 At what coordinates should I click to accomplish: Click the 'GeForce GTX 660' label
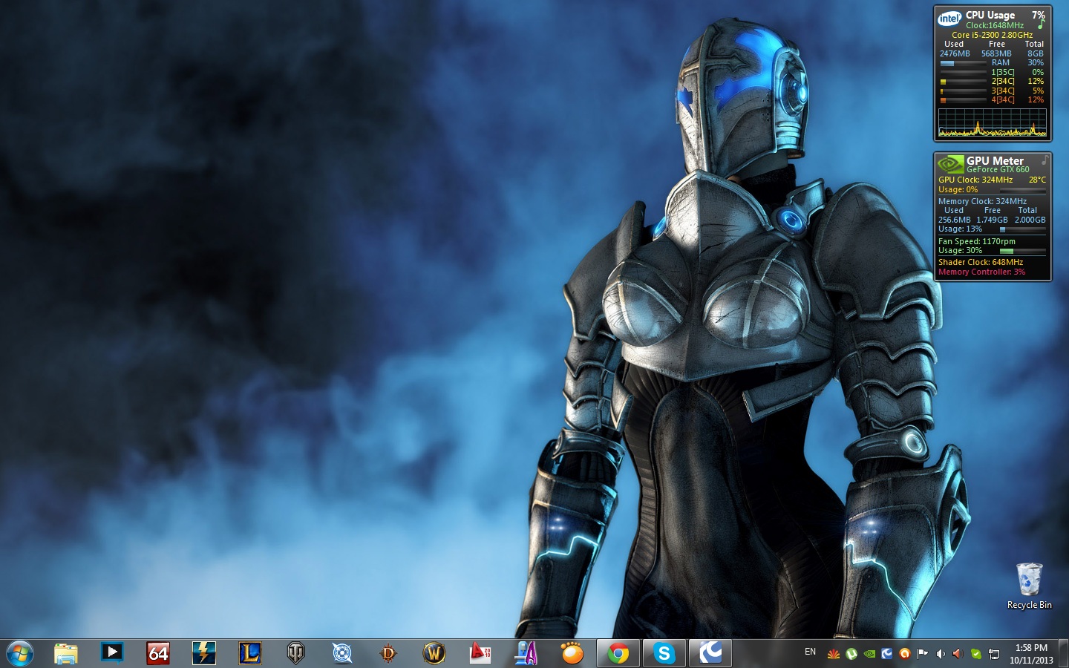[x=998, y=170]
